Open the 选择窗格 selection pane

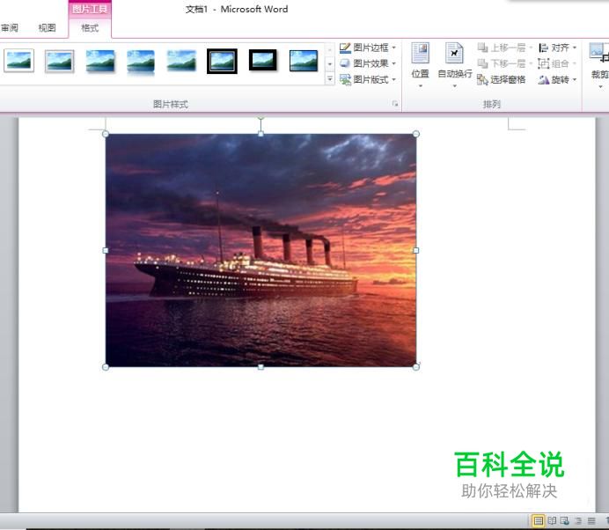coord(502,79)
